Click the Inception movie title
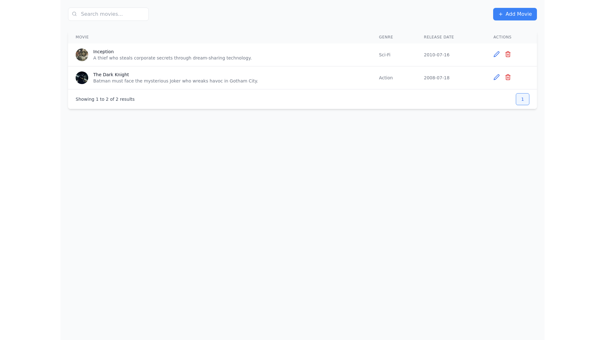The width and height of the screenshot is (605, 340). tap(103, 52)
